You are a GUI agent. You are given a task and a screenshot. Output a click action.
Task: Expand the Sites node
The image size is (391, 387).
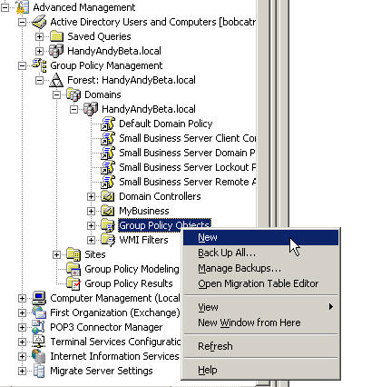point(56,254)
